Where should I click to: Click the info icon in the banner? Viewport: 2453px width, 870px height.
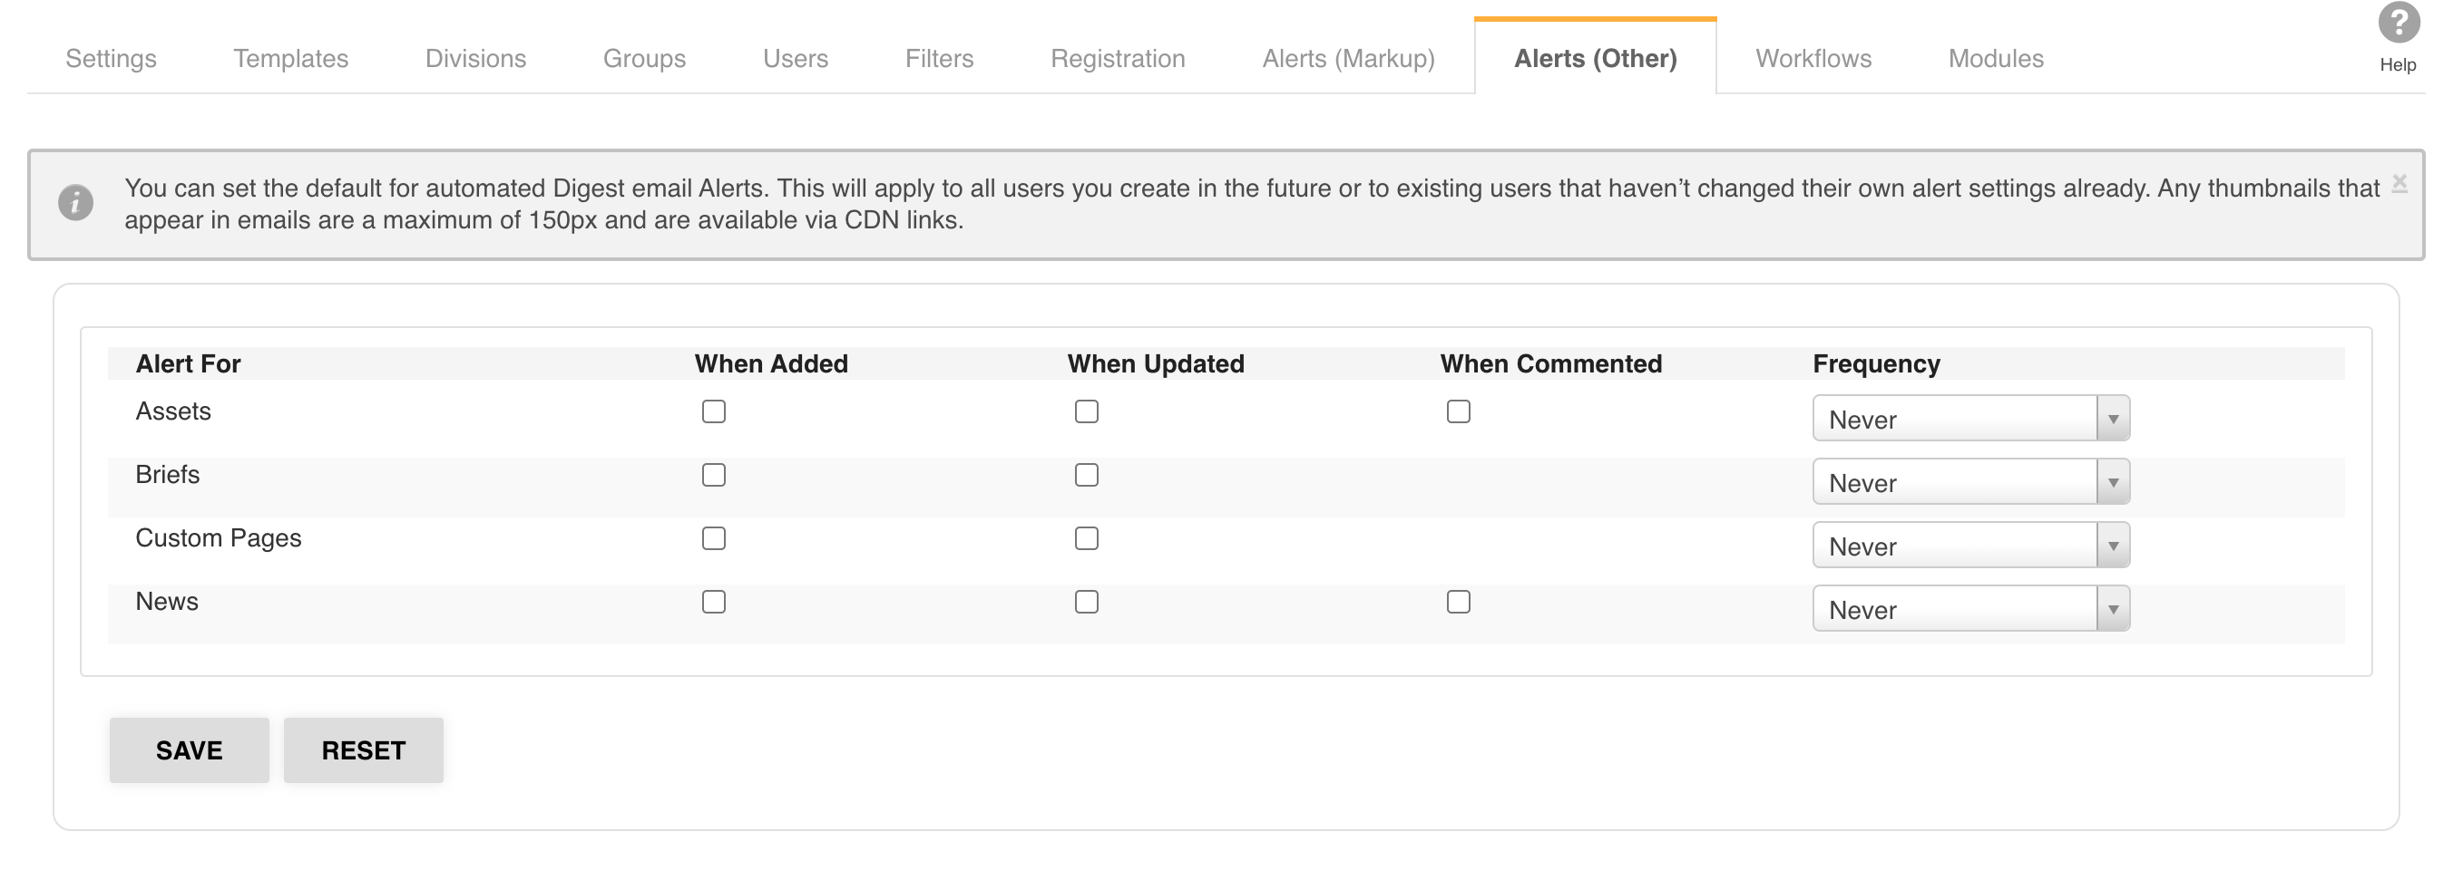coord(75,202)
